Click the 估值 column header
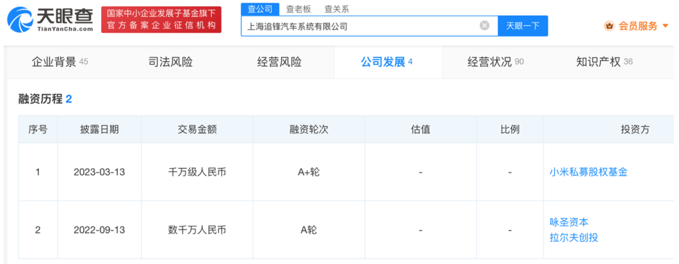 [x=421, y=129]
